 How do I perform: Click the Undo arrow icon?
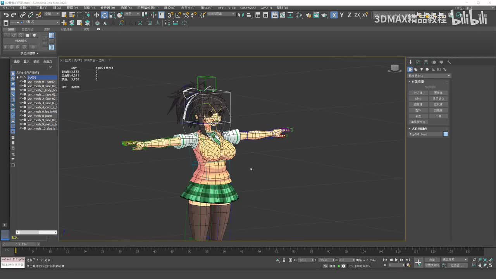click(6, 15)
